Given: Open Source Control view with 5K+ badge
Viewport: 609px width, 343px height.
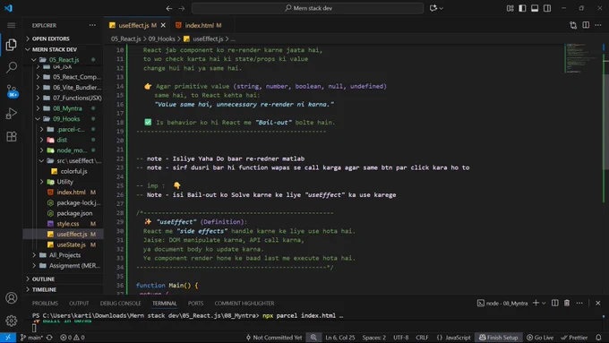Looking at the screenshot, I should 12,90.
